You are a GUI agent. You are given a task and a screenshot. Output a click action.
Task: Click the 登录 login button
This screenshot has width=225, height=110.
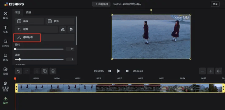point(215,4)
